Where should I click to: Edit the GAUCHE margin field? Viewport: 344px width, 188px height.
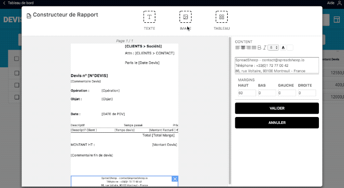click(287, 93)
